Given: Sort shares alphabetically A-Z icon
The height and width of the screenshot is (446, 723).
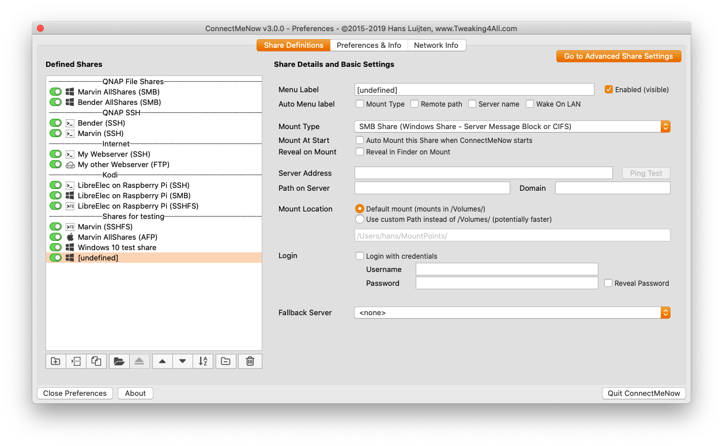Looking at the screenshot, I should (x=203, y=361).
